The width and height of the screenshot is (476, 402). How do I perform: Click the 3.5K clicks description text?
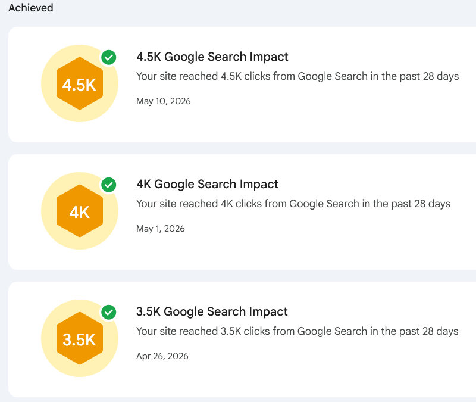pos(297,331)
